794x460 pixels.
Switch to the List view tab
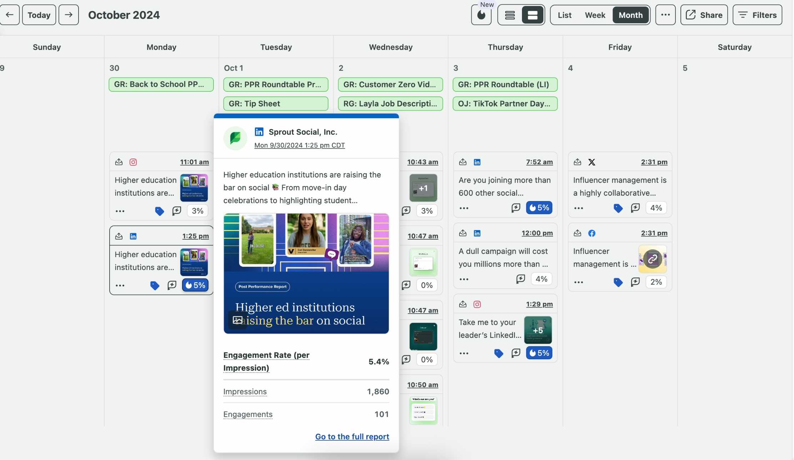pyautogui.click(x=564, y=15)
